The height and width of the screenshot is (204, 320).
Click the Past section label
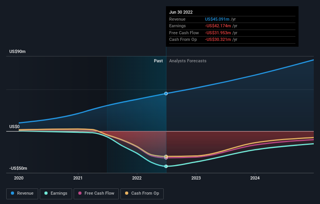point(158,61)
